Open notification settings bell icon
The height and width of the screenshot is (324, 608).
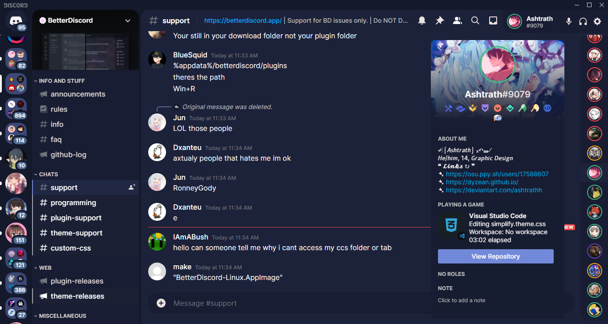pyautogui.click(x=422, y=20)
